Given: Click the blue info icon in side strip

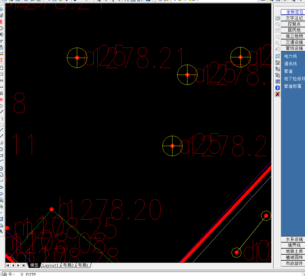Looking at the screenshot, I should (278, 88).
